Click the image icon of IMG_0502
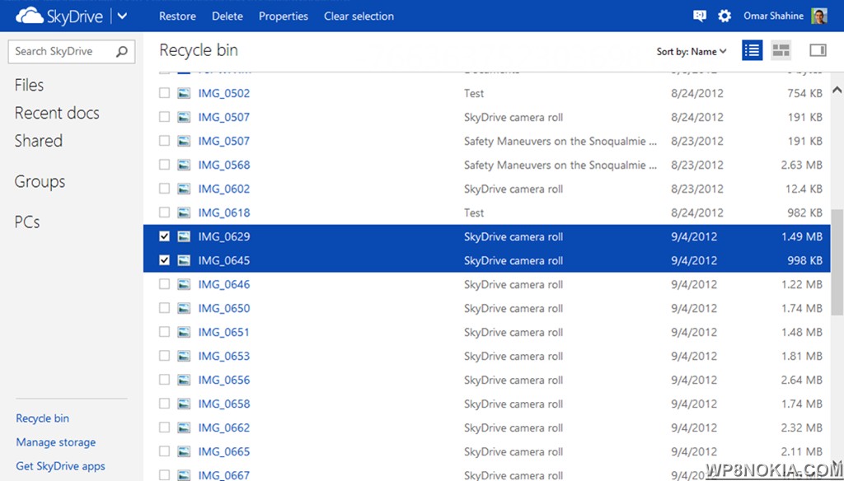Screen dimensions: 844x481 tap(184, 93)
